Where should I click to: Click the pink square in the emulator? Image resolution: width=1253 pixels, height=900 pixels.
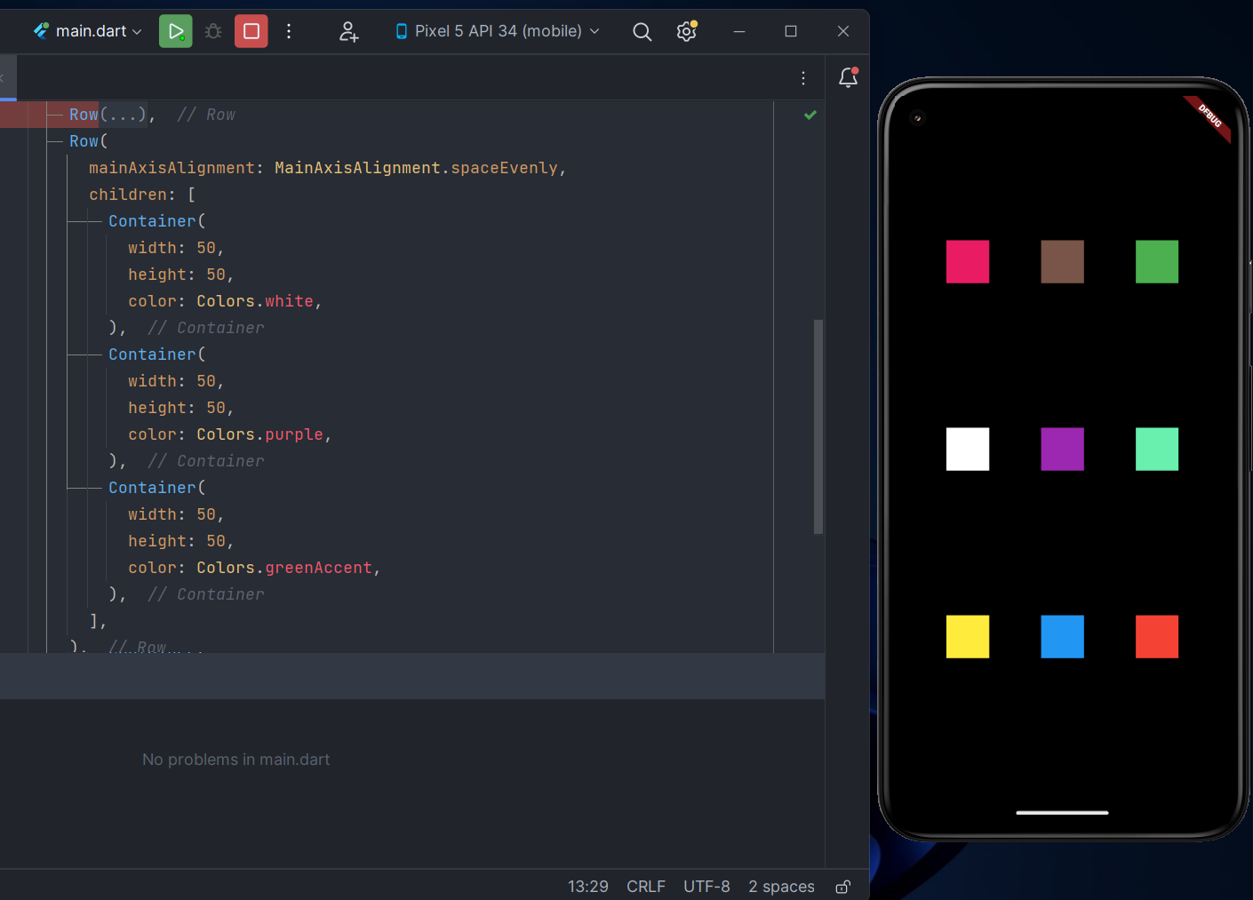[968, 262]
